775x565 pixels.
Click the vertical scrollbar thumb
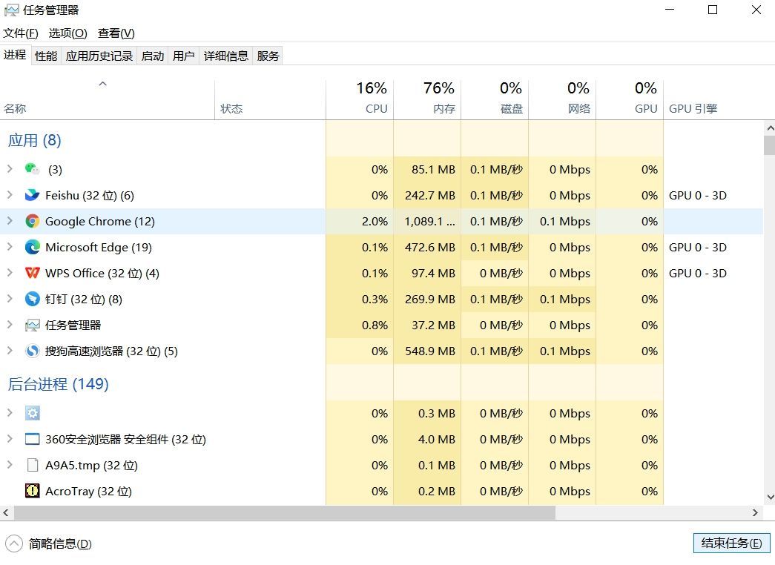[770, 145]
